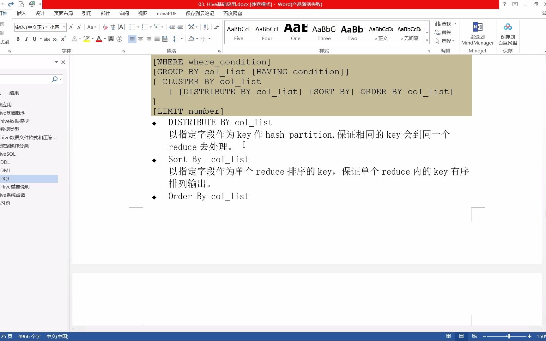Apply the text highlight color
Image resolution: width=546 pixels, height=341 pixels.
pos(86,39)
